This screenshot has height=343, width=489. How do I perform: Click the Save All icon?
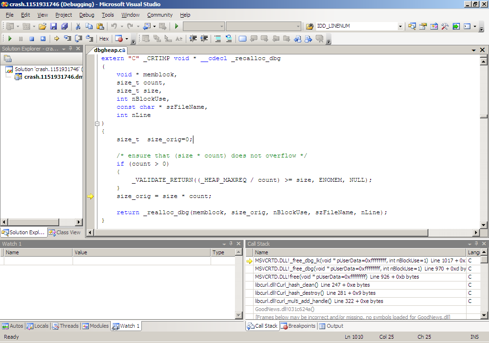pos(64,26)
